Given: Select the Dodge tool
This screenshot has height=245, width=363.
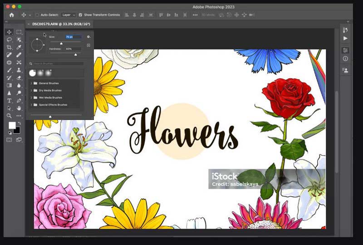Looking at the screenshot, I should click(x=19, y=93).
